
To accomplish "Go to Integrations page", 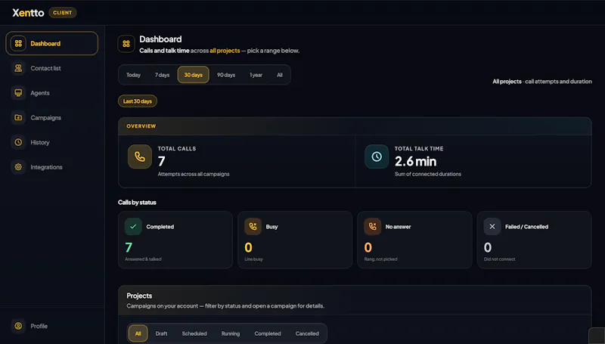I will click(51, 167).
